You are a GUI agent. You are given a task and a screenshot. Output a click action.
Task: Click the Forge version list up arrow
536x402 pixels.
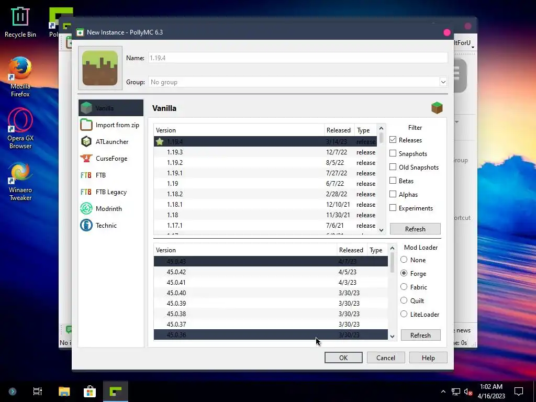point(392,248)
